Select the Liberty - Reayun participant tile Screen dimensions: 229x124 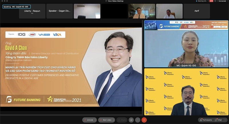32,11
